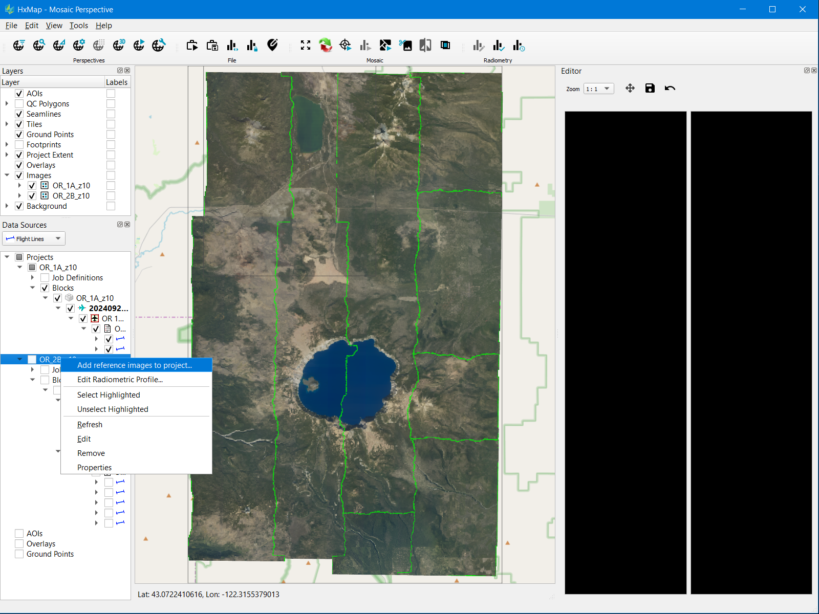Select Edit Radiometric Profile from context menu

(120, 380)
